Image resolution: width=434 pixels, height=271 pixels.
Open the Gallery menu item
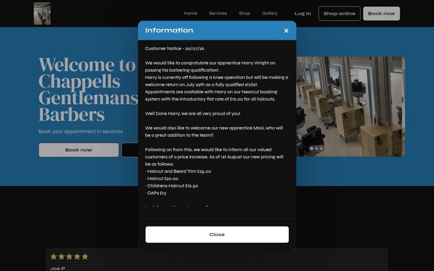(269, 13)
